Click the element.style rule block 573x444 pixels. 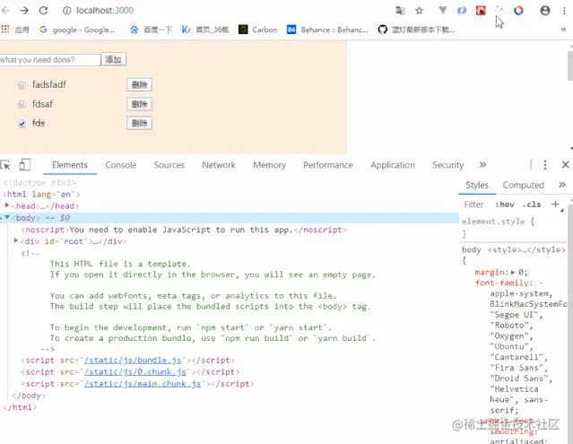coord(513,227)
